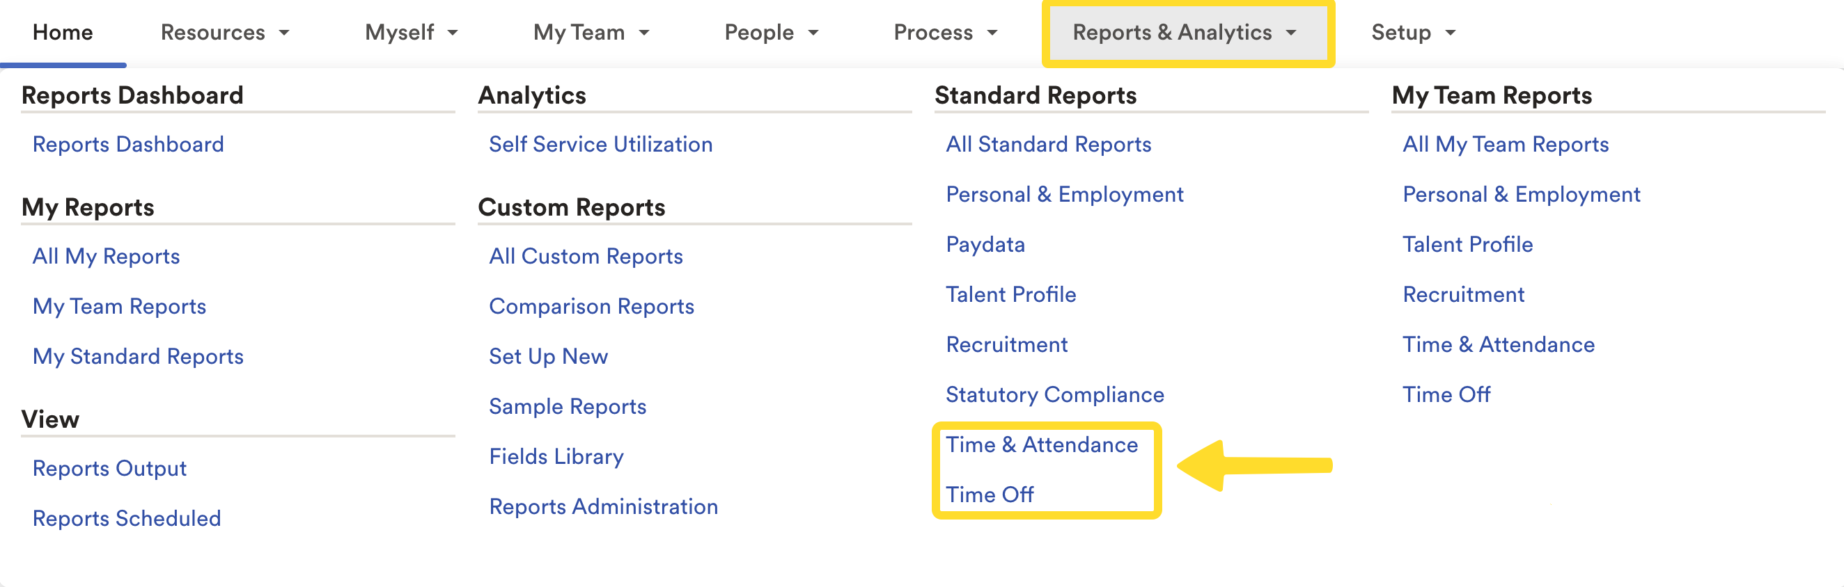1844x587 pixels.
Task: Open the Fields Library link
Action: 556,457
